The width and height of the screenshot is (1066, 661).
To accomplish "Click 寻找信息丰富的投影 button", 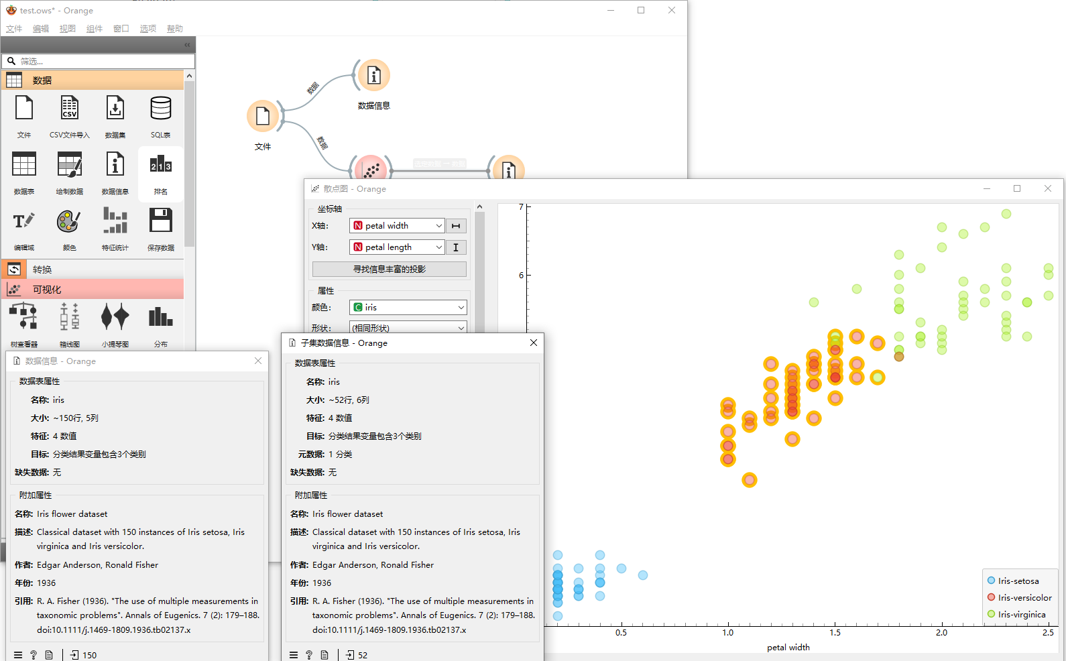I will pos(390,269).
